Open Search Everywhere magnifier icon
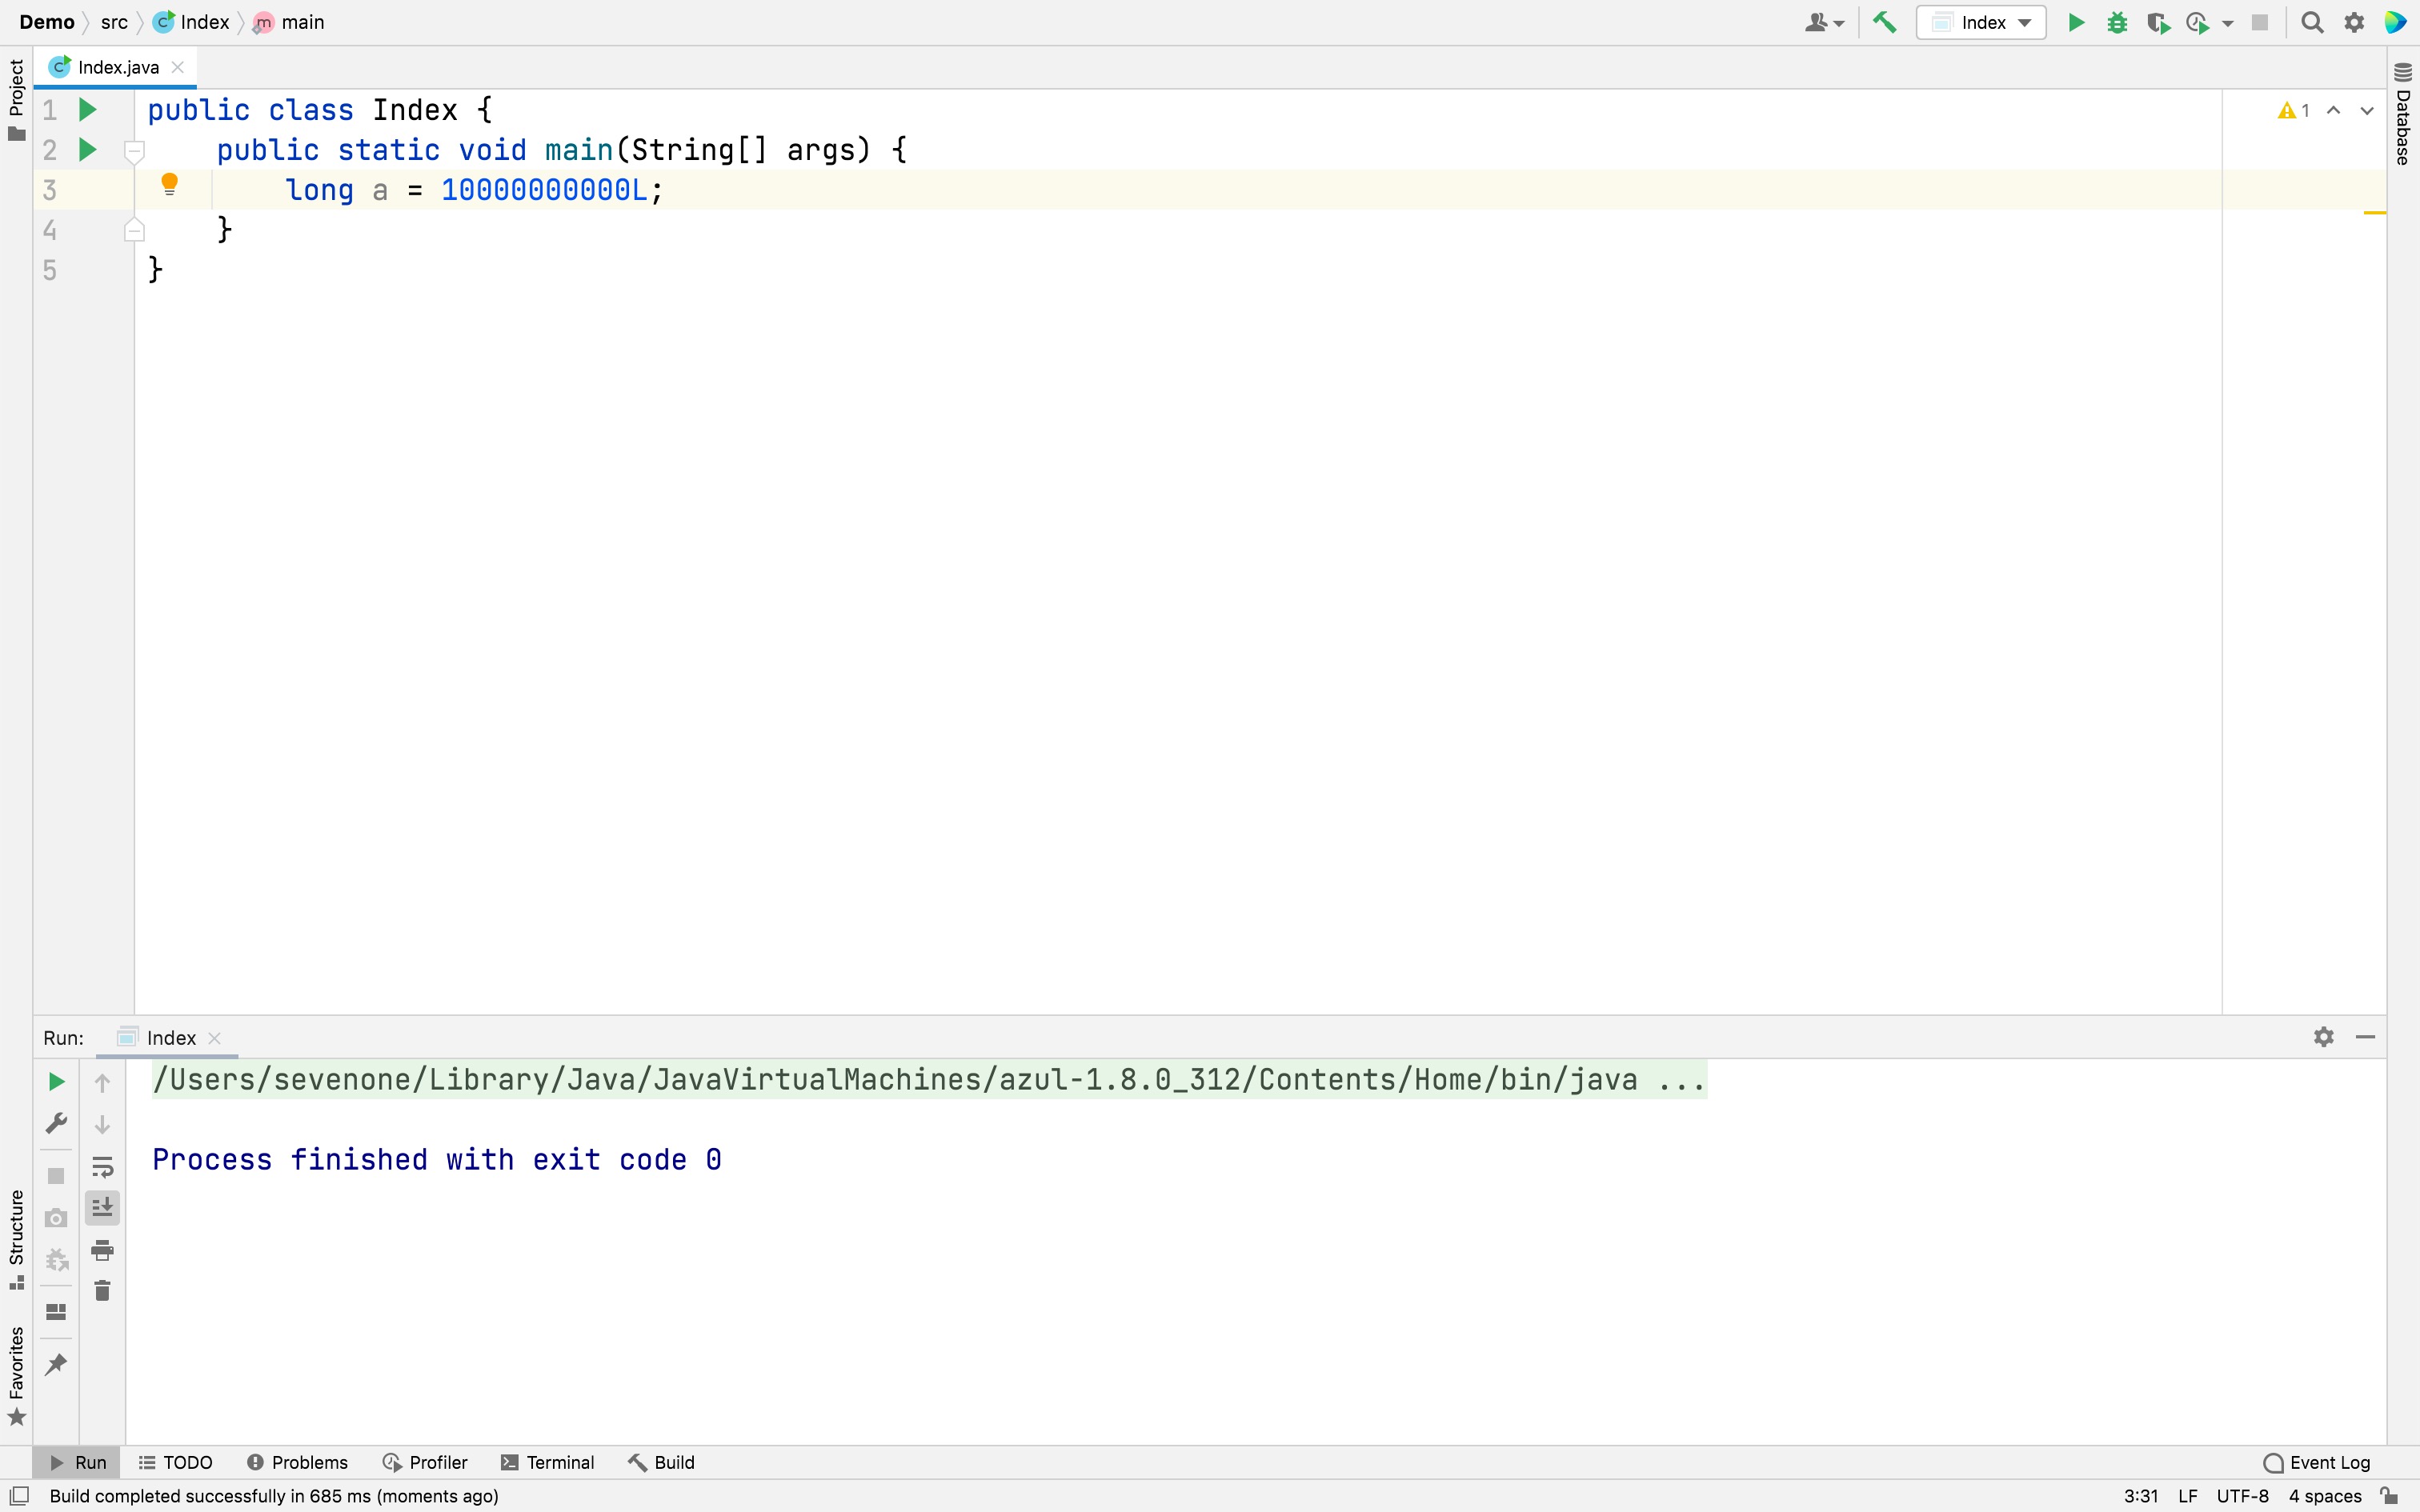Screen dimensions: 2420x1512 point(2312,22)
